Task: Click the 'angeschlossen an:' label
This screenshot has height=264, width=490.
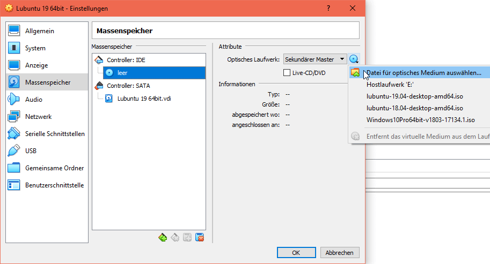Action: [255, 125]
